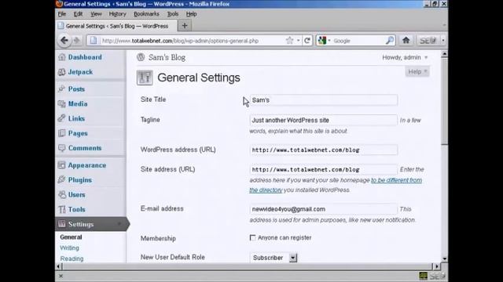Image resolution: width=503 pixels, height=282 pixels.
Task: Open the Posts section
Action: coord(76,89)
